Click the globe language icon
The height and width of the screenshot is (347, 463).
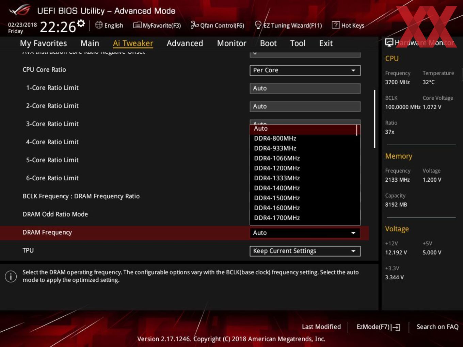point(99,25)
